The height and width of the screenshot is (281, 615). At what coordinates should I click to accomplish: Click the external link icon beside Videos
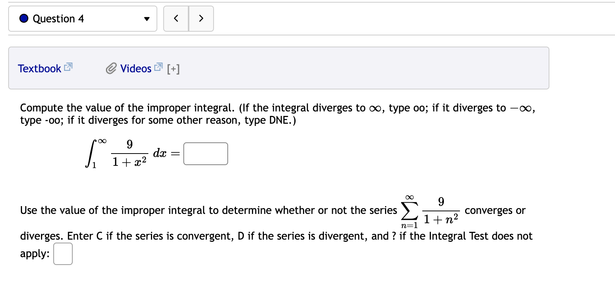158,67
